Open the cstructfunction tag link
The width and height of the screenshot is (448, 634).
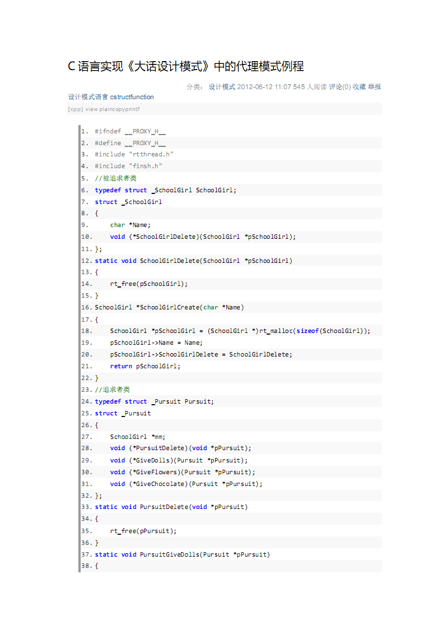point(132,97)
